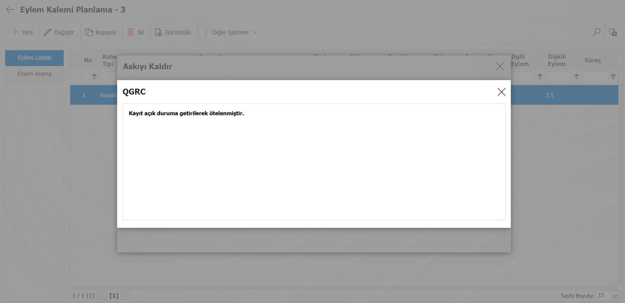This screenshot has width=625, height=303.
Task: Click the Sil button label
Action: 140,32
